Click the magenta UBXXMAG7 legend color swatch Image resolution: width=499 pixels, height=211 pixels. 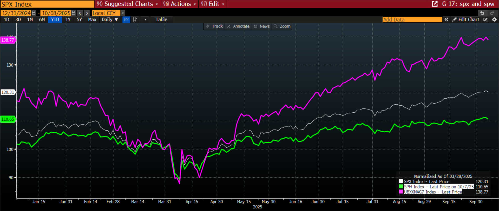(401, 192)
